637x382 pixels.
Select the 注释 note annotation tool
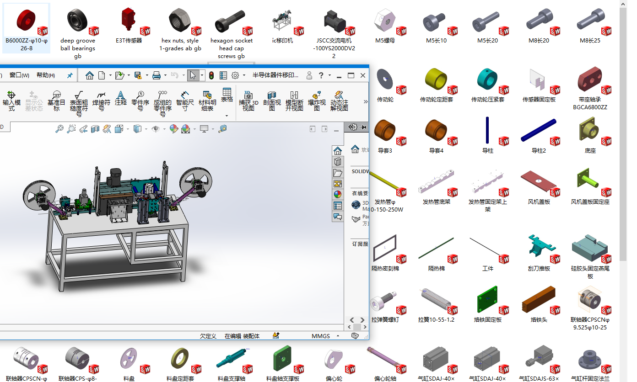(121, 98)
